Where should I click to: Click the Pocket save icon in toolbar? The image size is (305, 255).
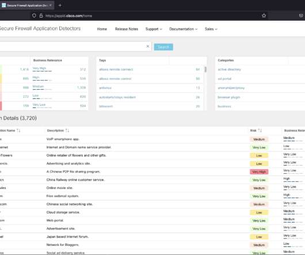[301, 16]
